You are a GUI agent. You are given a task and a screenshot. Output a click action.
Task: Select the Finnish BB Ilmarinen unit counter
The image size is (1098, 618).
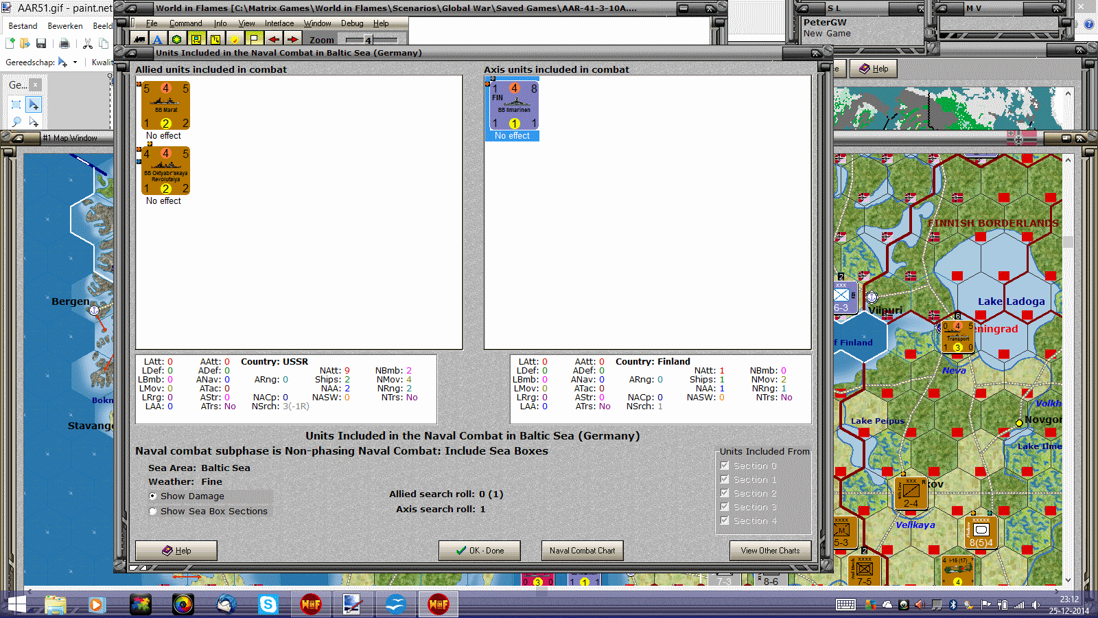(514, 105)
